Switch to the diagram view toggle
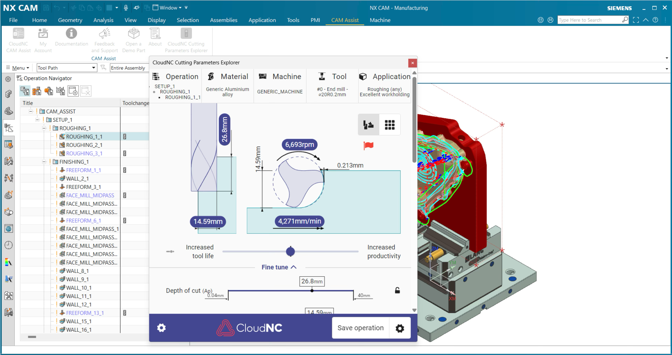Viewport: 672px width, 355px height. [x=368, y=125]
